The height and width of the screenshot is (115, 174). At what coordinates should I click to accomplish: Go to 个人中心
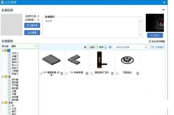point(155,35)
